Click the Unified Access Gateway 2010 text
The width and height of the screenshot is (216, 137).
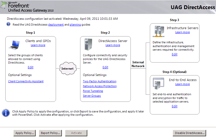coord(31,10)
